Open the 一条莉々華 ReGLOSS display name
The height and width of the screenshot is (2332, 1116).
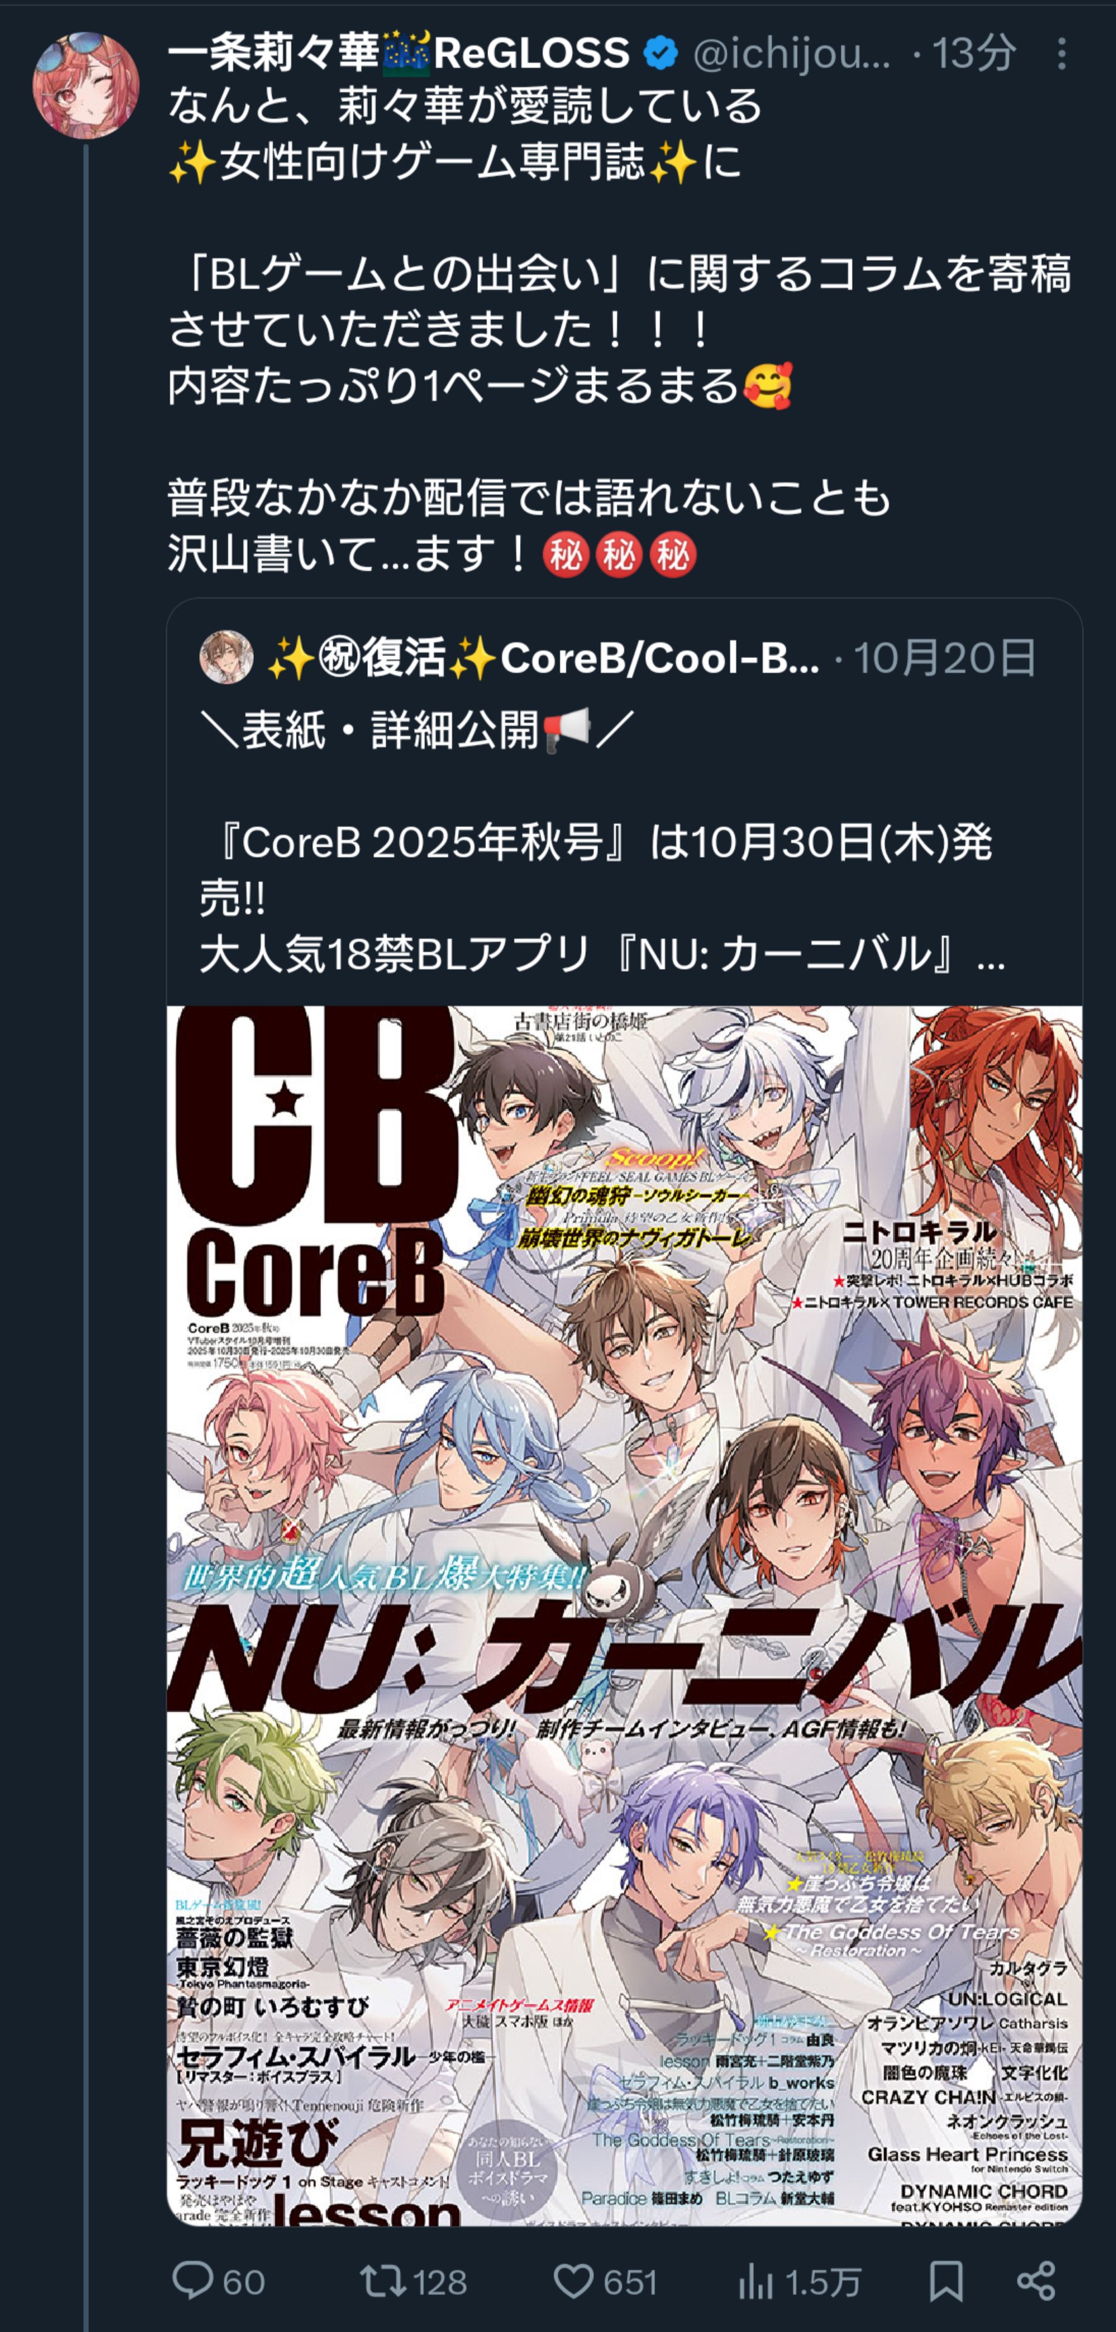tap(399, 54)
